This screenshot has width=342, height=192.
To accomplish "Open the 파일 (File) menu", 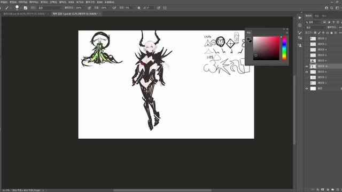I will click(x=4, y=2).
